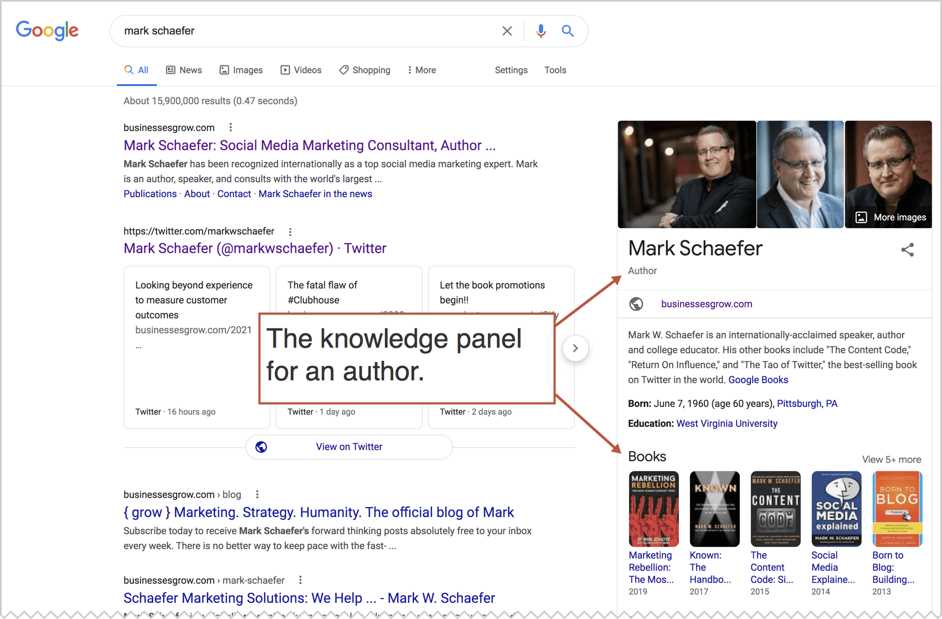Open Mark Schaefer in the news sitelink

(x=315, y=194)
